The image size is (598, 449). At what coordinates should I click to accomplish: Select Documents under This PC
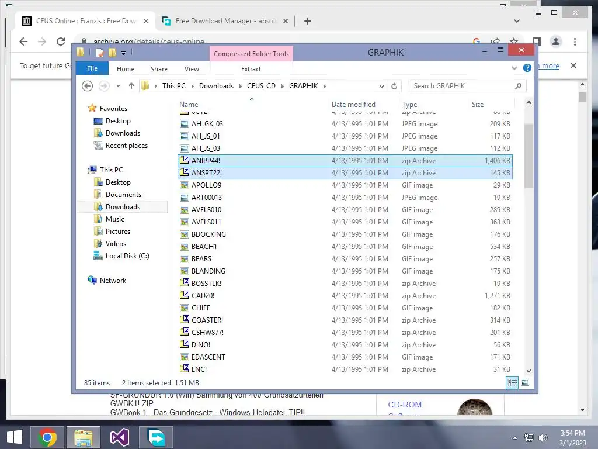tap(123, 195)
